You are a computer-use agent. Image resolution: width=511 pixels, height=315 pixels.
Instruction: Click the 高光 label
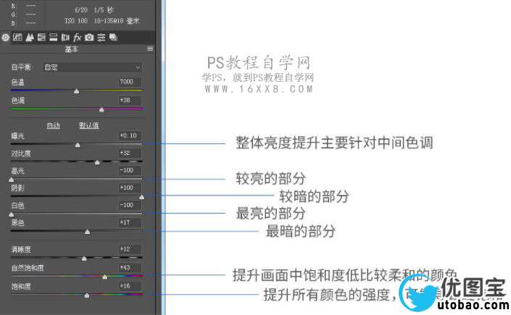point(18,171)
